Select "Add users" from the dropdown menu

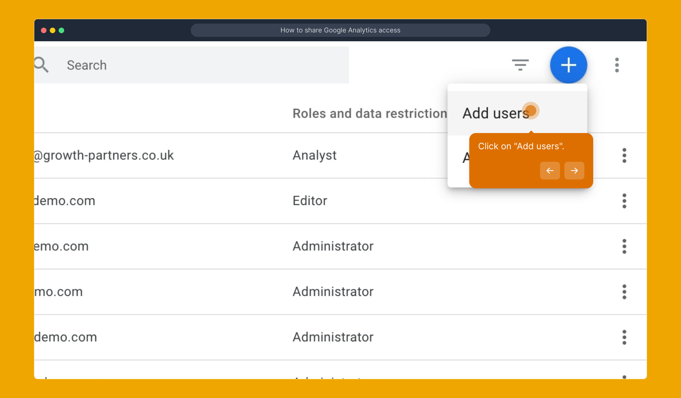pos(495,113)
